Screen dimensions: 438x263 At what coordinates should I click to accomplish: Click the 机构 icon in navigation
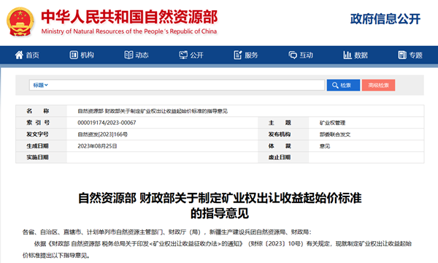coord(74,55)
